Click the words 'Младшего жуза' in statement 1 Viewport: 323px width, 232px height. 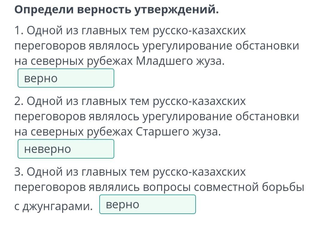(x=179, y=61)
